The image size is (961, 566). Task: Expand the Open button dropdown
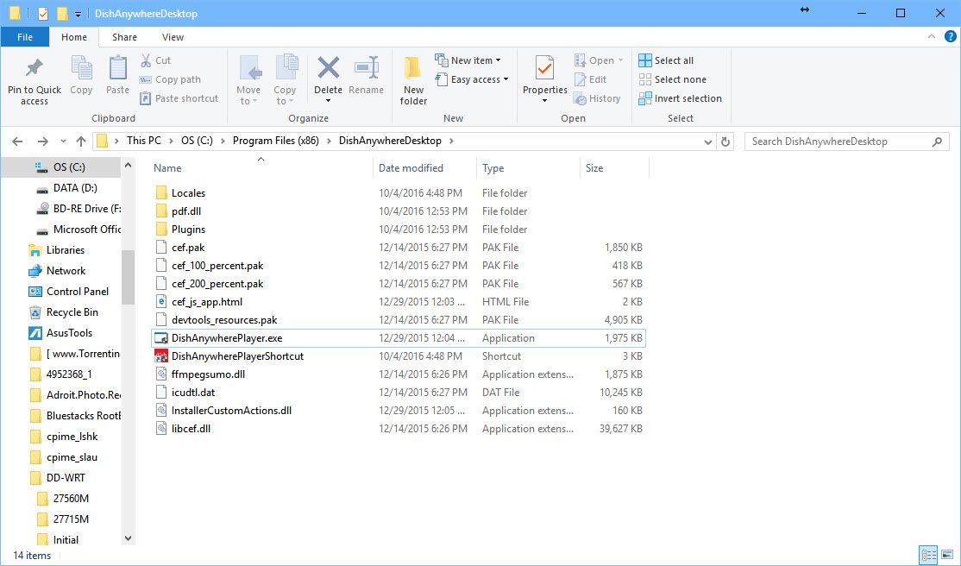(621, 60)
